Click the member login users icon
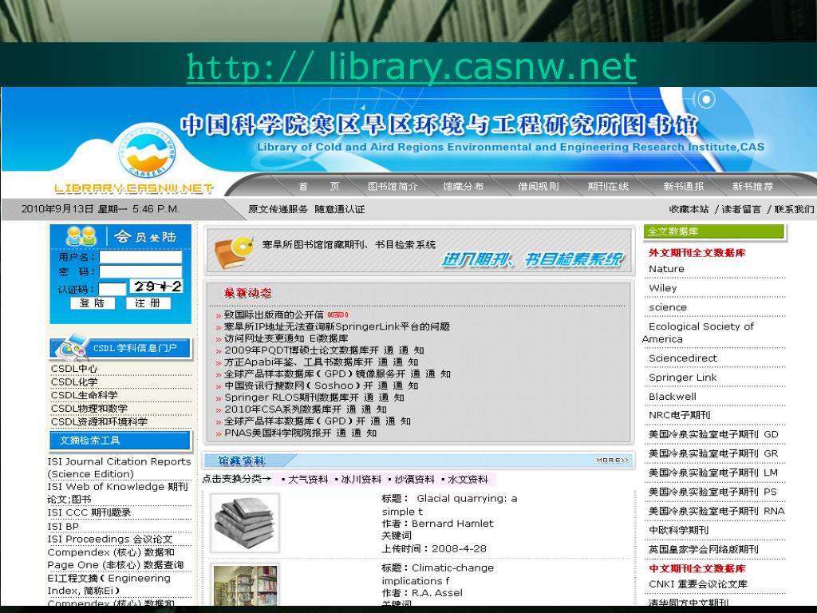817x613 pixels. coord(81,236)
